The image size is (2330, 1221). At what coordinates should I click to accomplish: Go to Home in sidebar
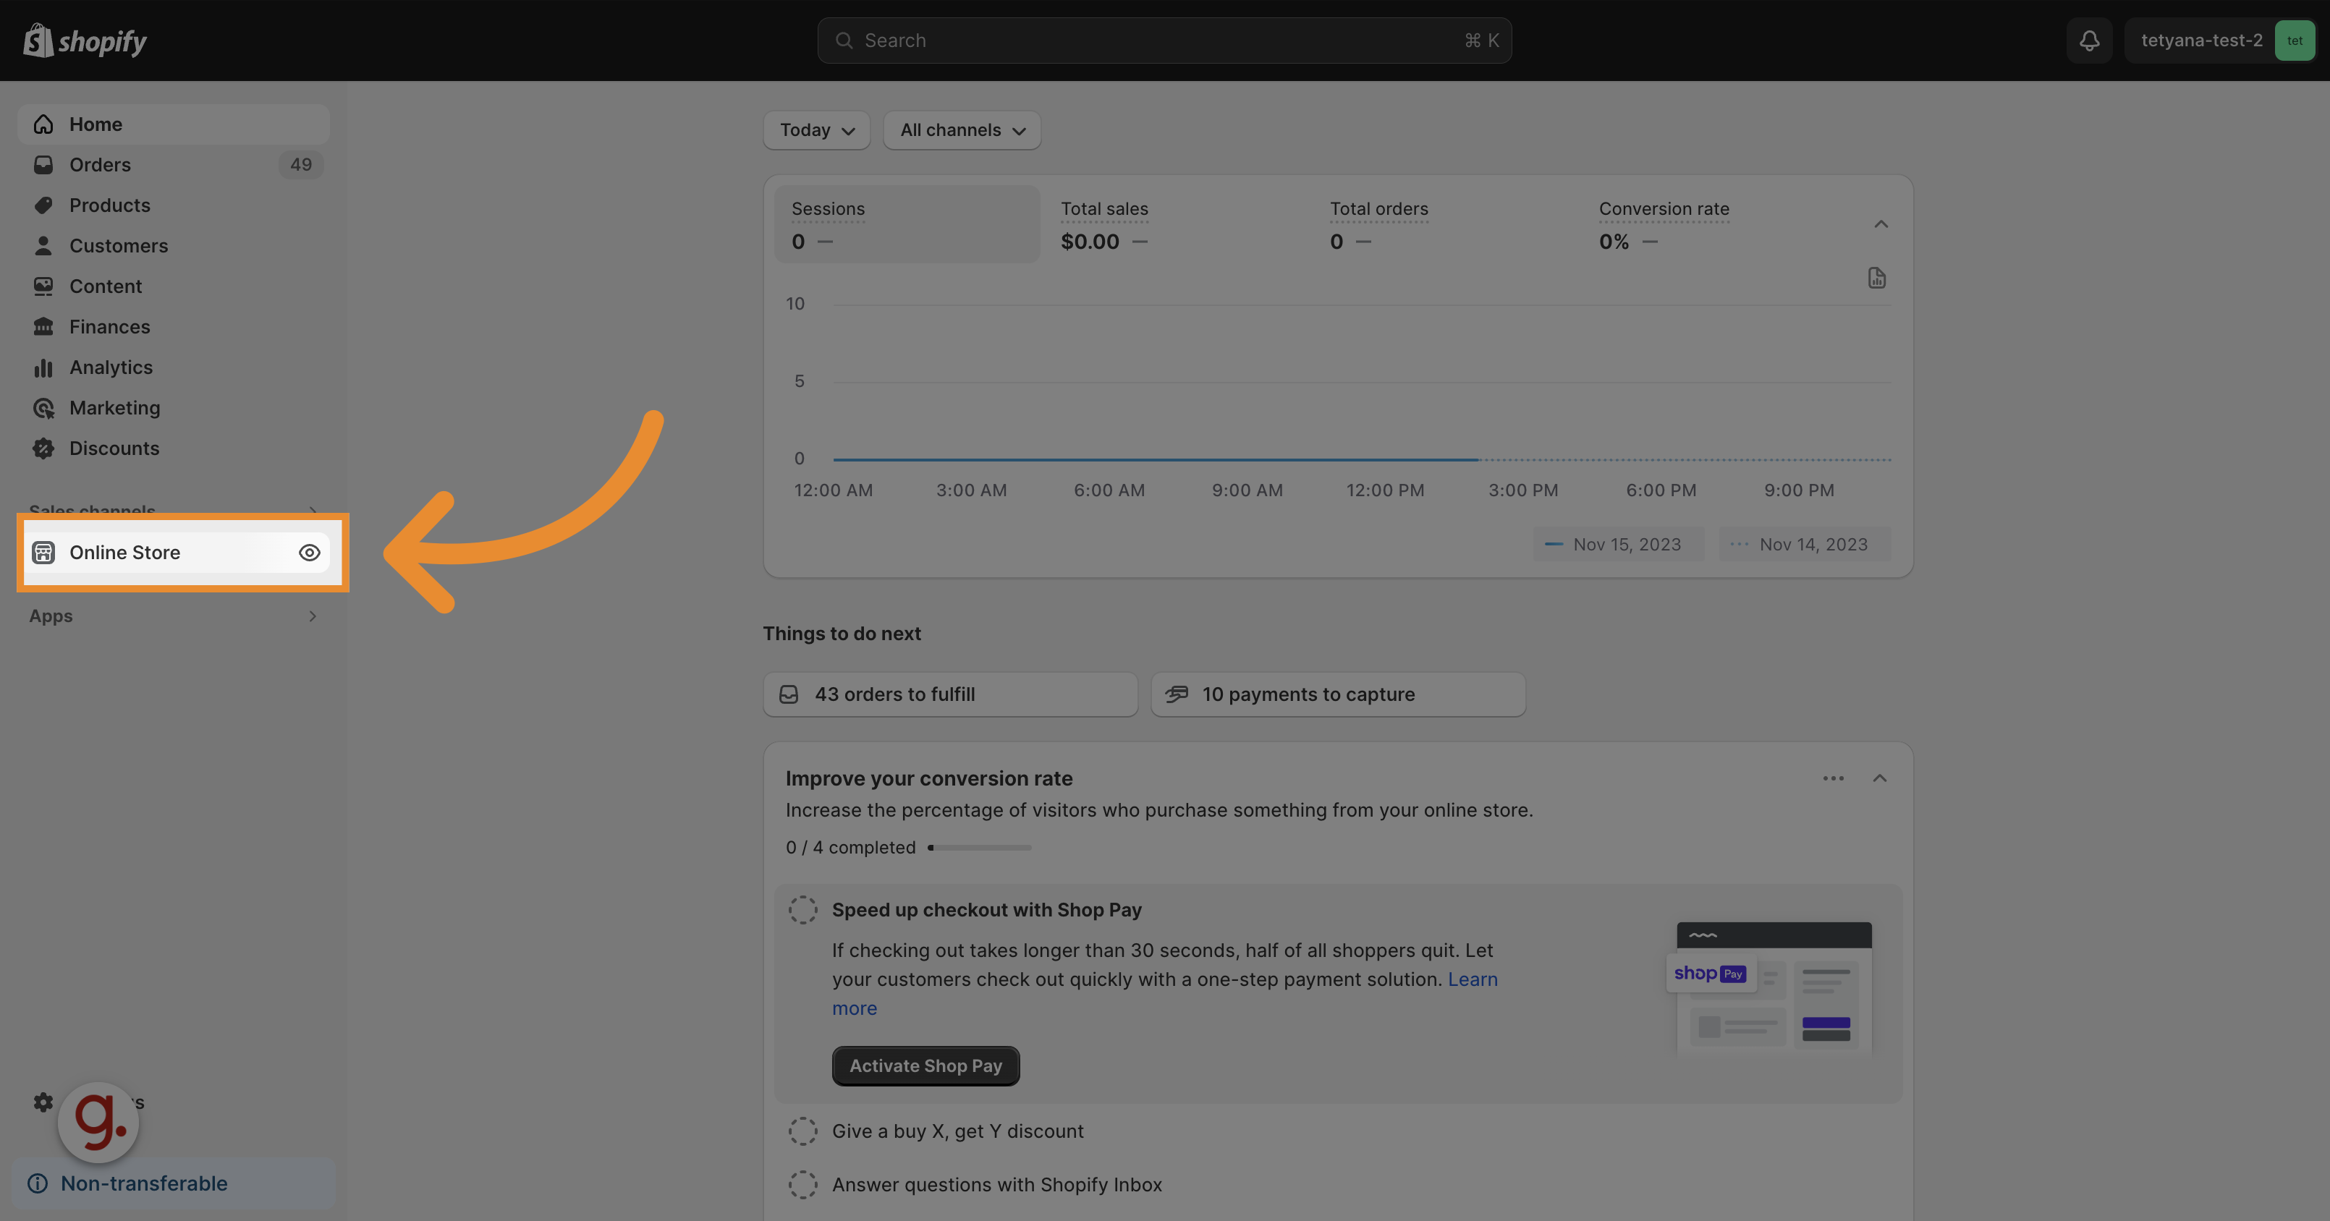click(174, 124)
